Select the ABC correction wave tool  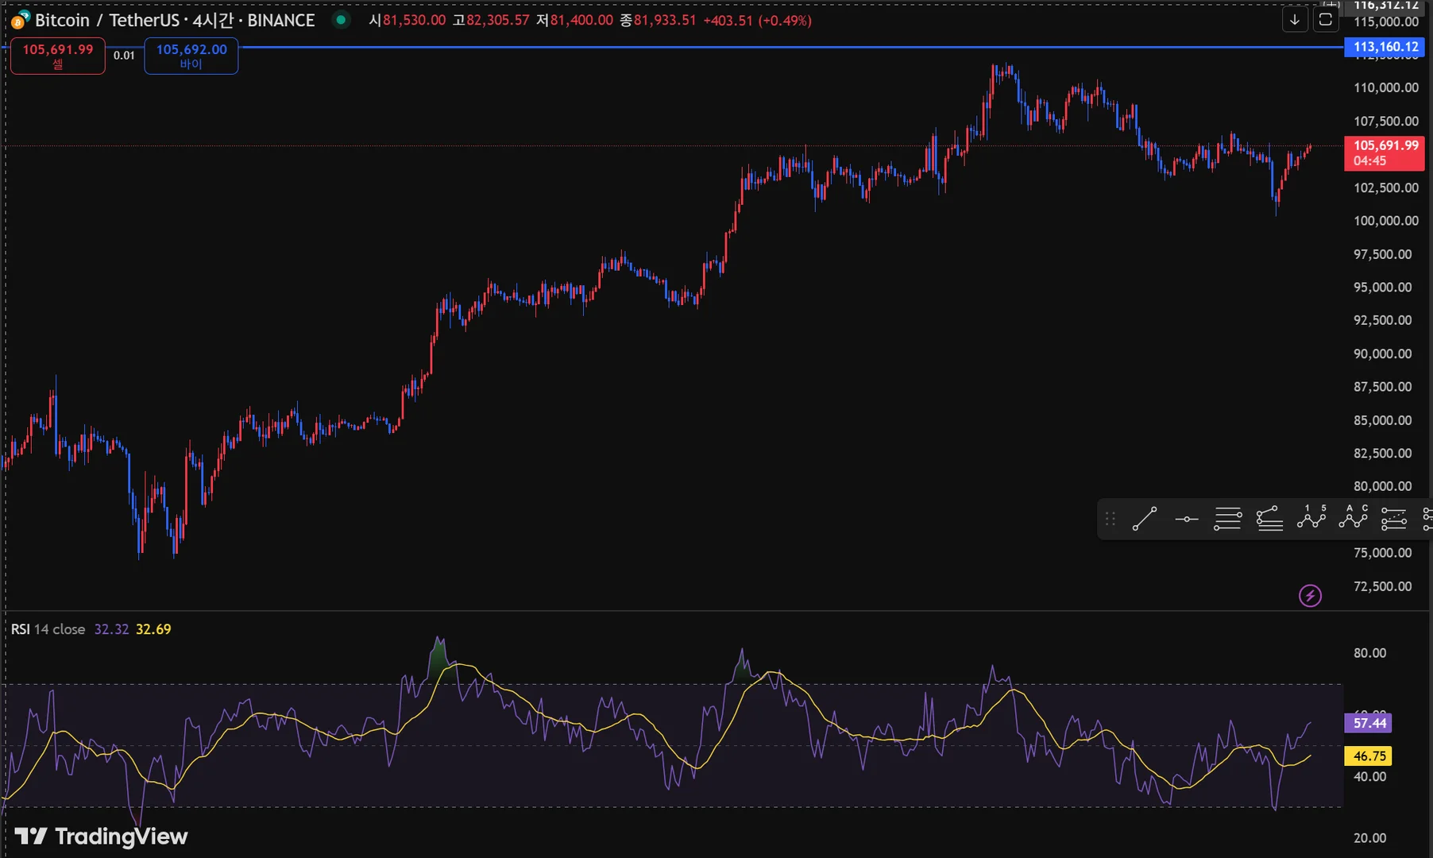click(x=1353, y=517)
